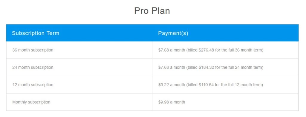Image resolution: width=306 pixels, height=117 pixels.
Task: Click the billed $276.48 amount text
Action: pyautogui.click(x=201, y=50)
